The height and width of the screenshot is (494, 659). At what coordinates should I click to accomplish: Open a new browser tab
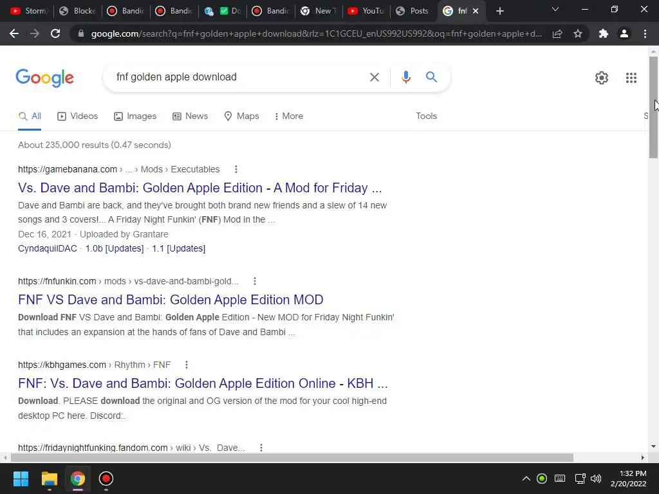[x=499, y=11]
